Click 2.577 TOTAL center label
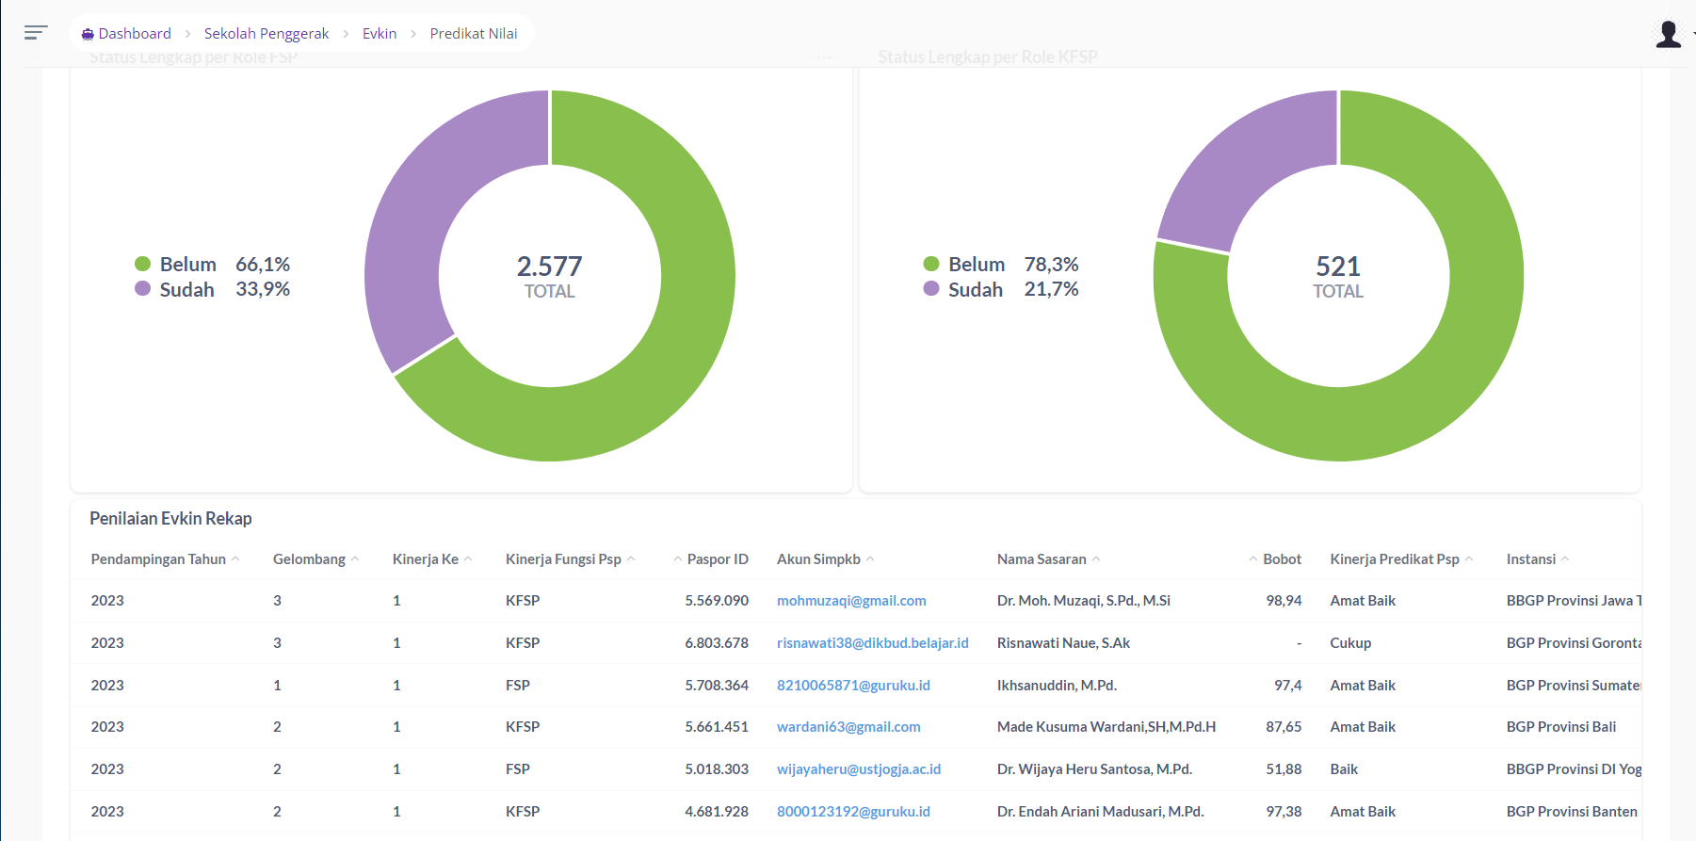Screen dimensions: 1696x841 (x=549, y=277)
